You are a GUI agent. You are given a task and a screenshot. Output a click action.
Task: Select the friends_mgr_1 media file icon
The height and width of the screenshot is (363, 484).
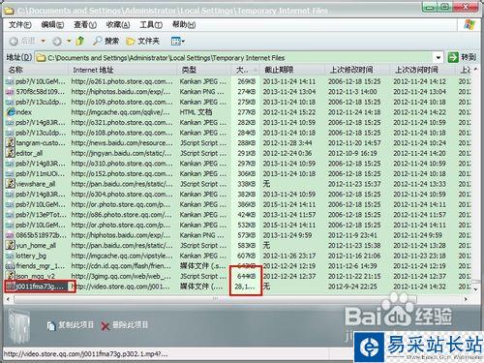(11, 266)
